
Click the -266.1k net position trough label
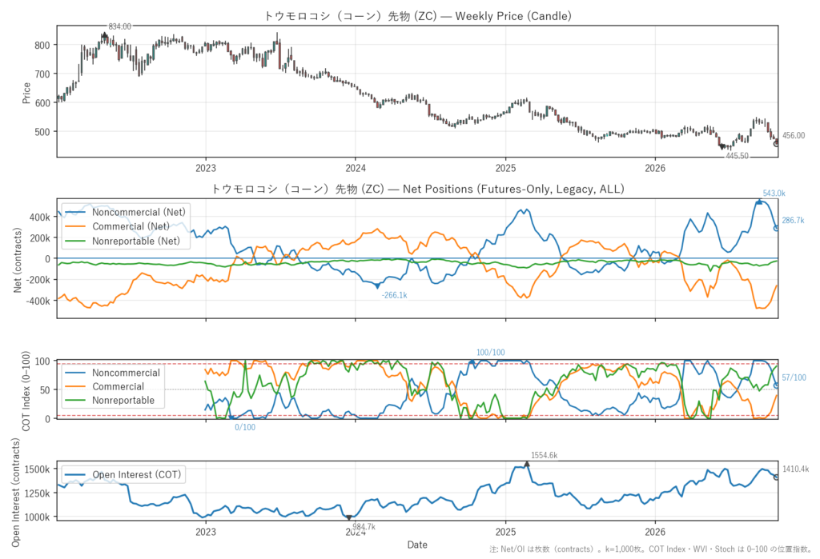pyautogui.click(x=394, y=295)
